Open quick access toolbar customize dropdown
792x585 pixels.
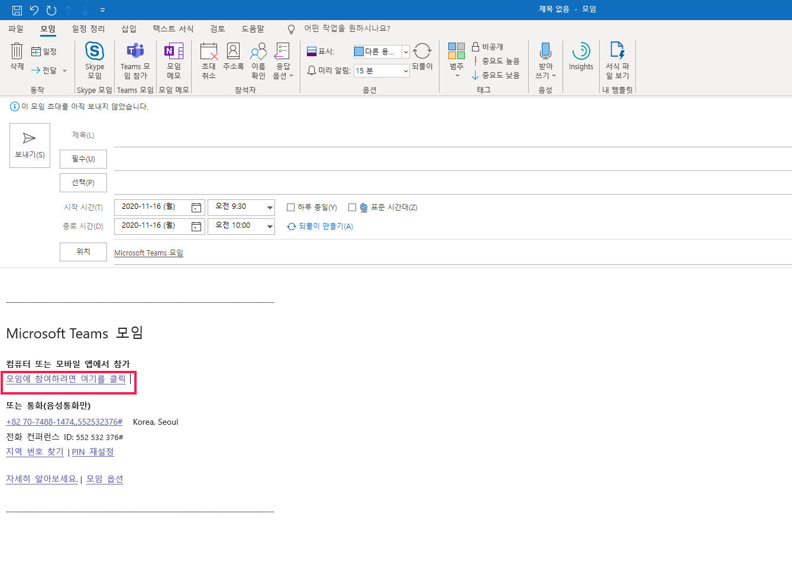pos(102,10)
